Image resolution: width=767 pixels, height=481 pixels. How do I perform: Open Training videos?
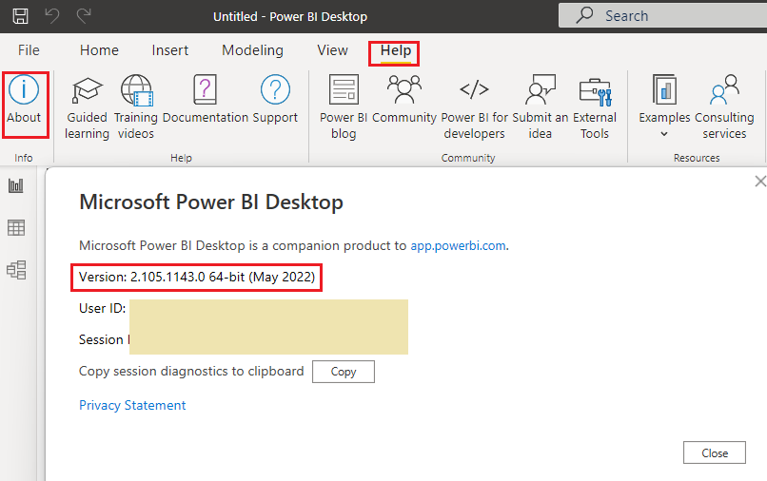pyautogui.click(x=136, y=107)
